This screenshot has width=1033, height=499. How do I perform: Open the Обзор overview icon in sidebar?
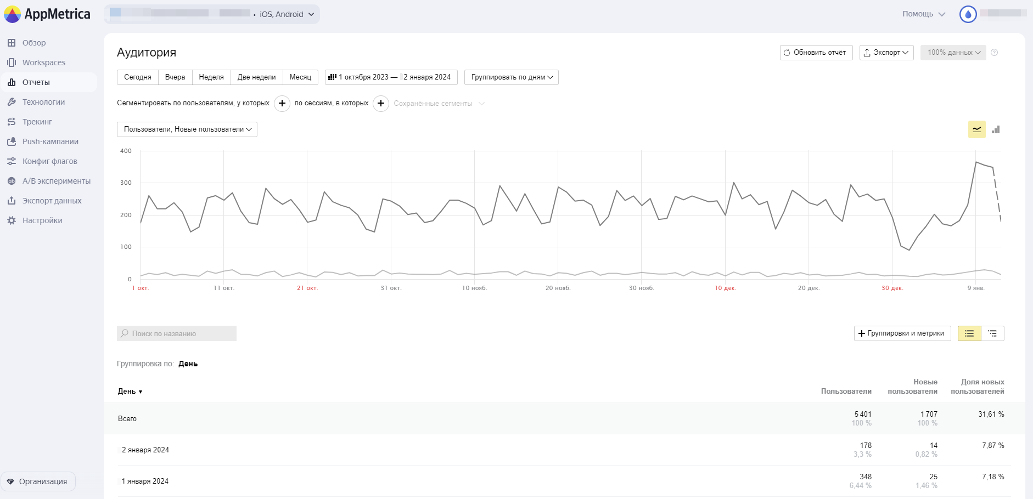tap(12, 43)
